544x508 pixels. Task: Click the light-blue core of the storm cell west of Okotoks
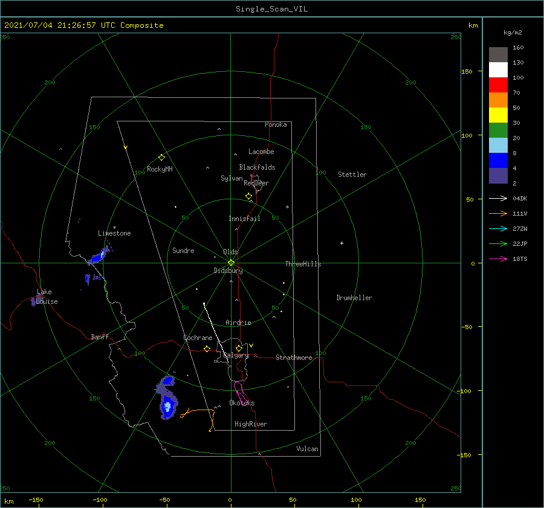point(167,407)
